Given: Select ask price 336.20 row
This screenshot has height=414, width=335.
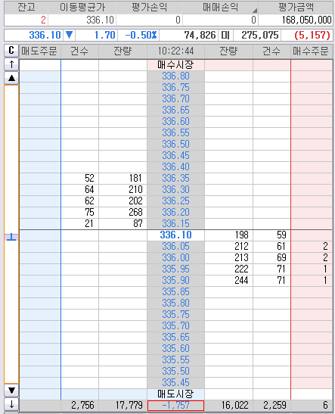Looking at the screenshot, I should tap(175, 212).
